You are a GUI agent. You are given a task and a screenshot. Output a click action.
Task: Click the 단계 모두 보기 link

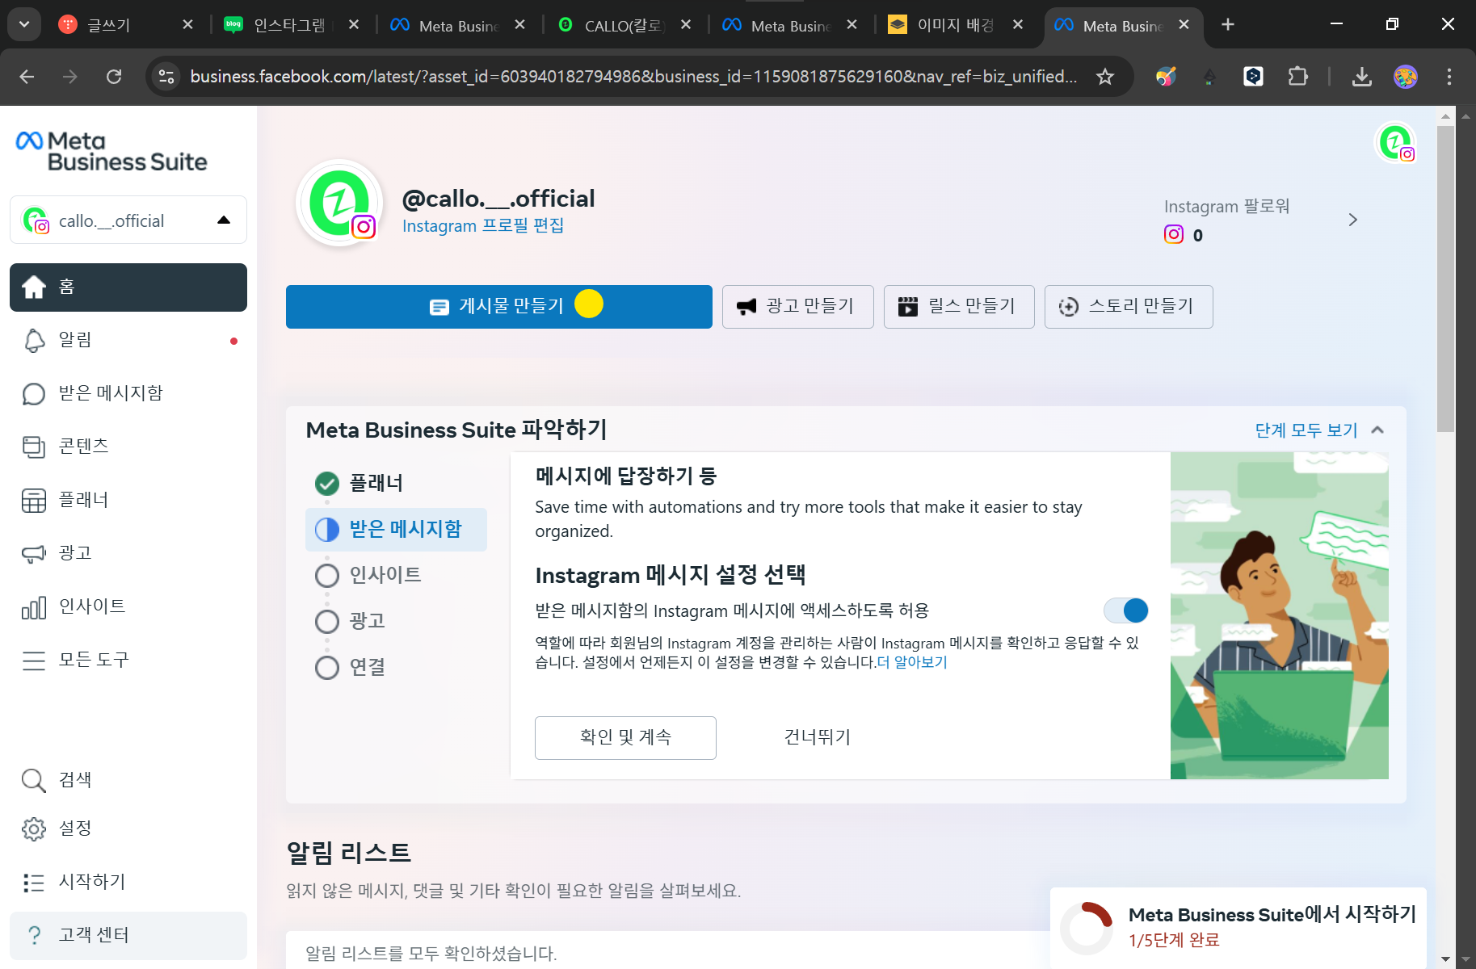pyautogui.click(x=1306, y=430)
